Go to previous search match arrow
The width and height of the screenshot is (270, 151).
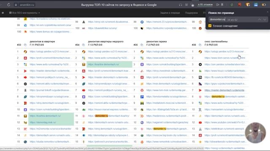tap(259, 20)
